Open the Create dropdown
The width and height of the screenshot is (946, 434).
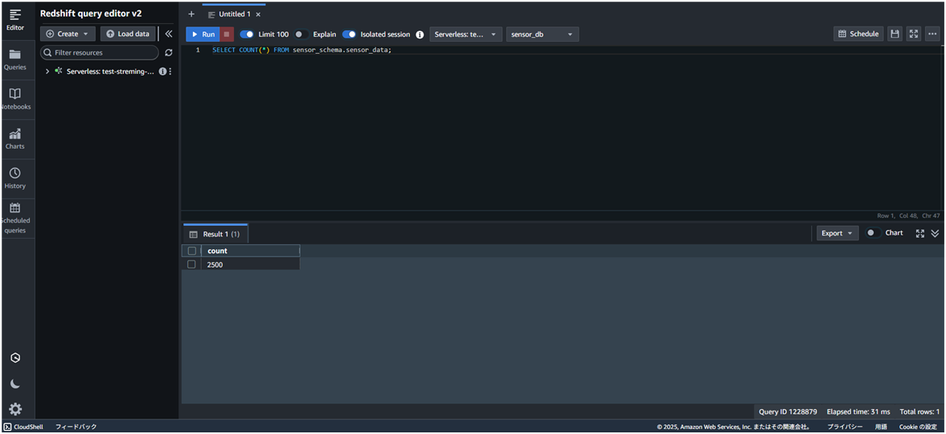[68, 34]
